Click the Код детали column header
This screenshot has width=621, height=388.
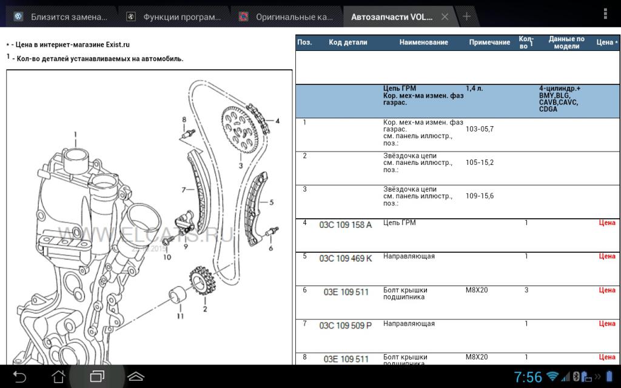(347, 42)
